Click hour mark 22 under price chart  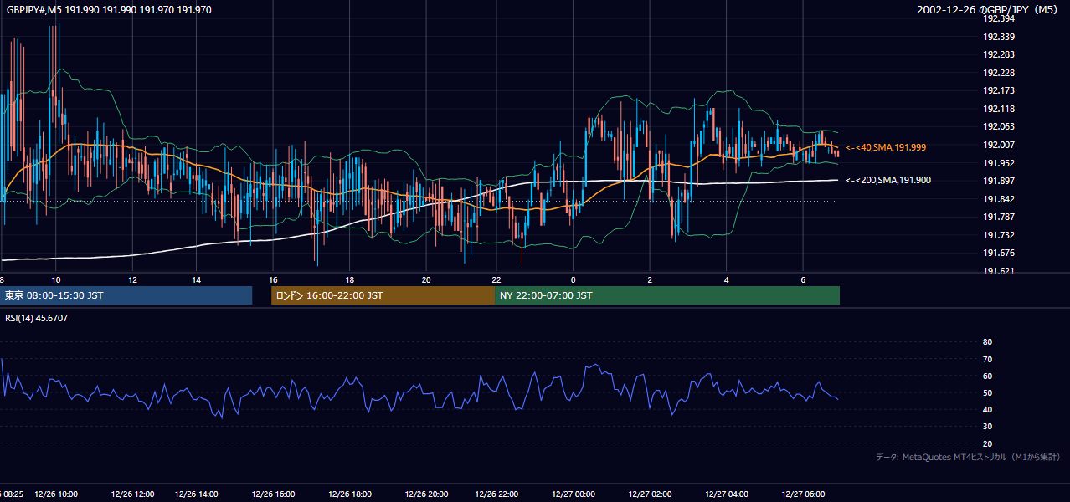click(496, 279)
